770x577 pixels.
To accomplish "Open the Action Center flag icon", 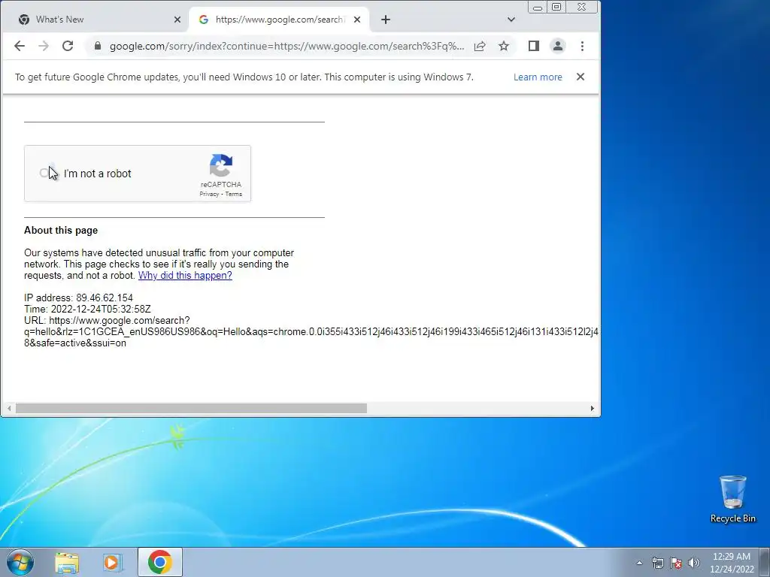I will (676, 563).
